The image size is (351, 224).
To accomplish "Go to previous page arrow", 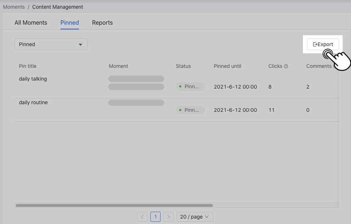I will pos(142,217).
